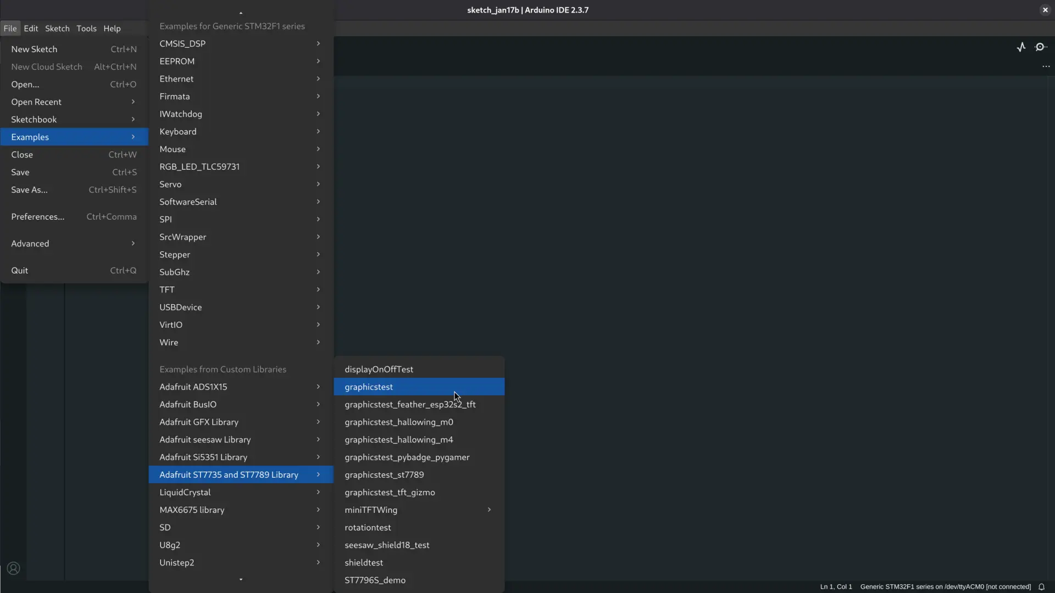Expand the miniTFTWing submenu
Image resolution: width=1055 pixels, height=593 pixels.
click(x=418, y=510)
